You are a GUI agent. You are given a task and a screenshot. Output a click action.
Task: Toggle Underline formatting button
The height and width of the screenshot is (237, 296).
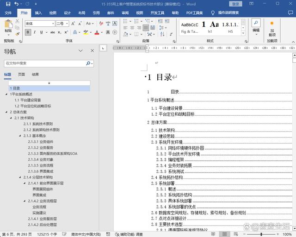tap(42, 32)
